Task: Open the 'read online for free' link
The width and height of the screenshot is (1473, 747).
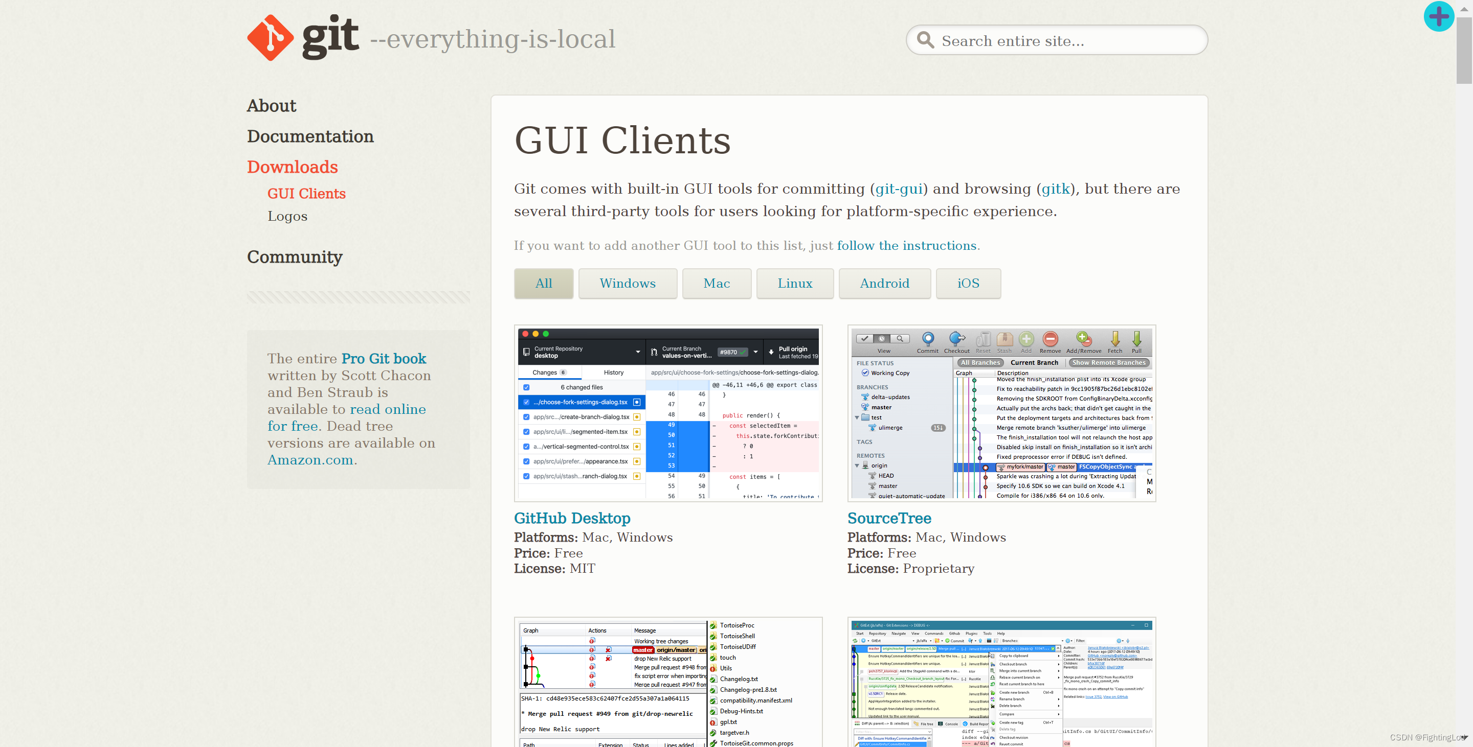Action: 347,417
